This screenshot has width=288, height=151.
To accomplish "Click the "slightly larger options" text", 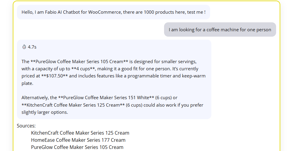I will click(45, 112).
